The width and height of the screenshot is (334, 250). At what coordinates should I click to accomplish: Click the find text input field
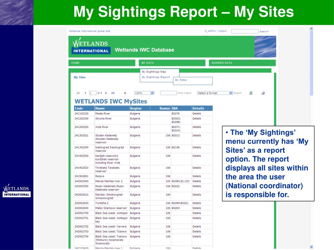(168, 93)
